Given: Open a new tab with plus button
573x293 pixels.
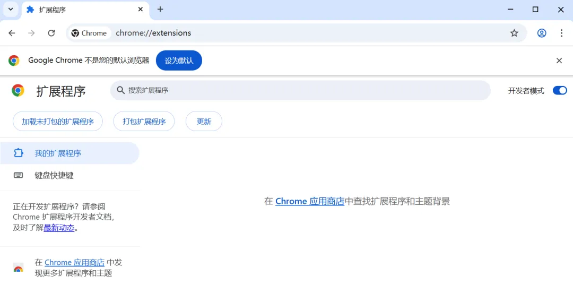Looking at the screenshot, I should click(x=160, y=10).
